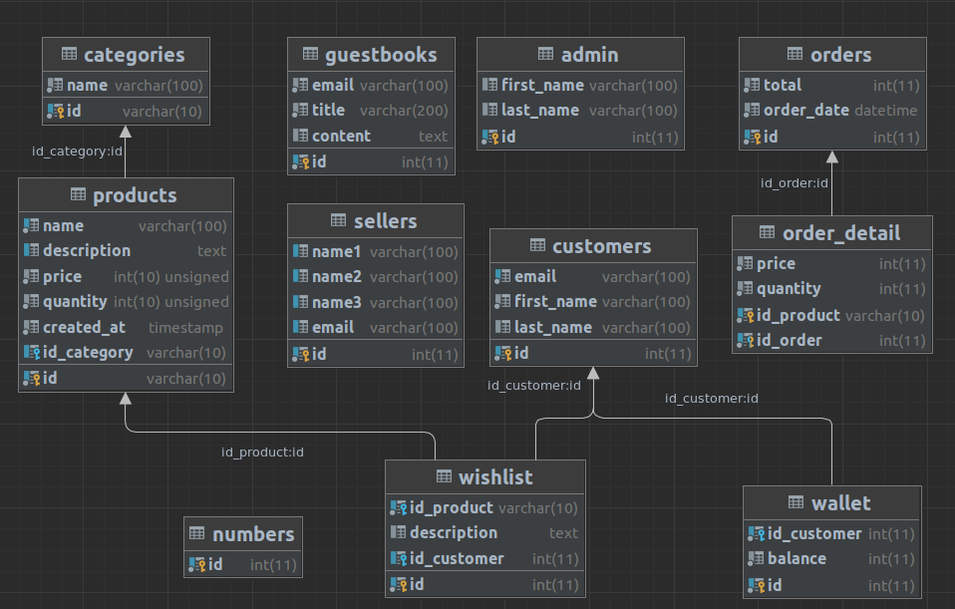Click the table icon in wishlist header
955x609 pixels.
coord(444,476)
